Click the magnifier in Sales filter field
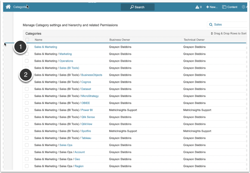Screen dimensions: 250x173 coord(211,24)
